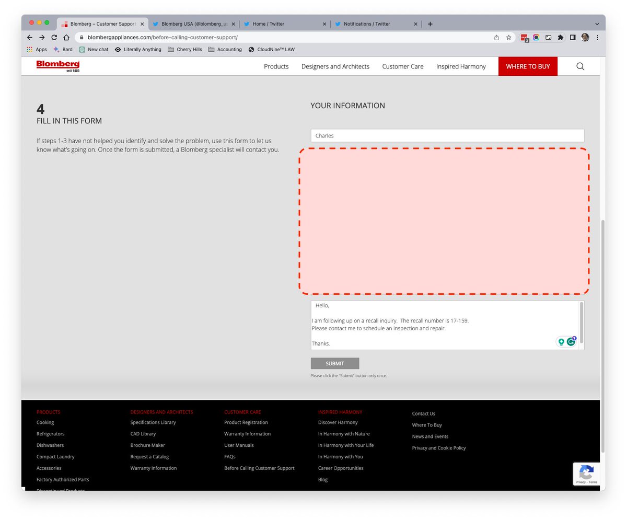Open the Privacy and Cookie Policy link
Screen dimensions: 627x519
tap(439, 448)
